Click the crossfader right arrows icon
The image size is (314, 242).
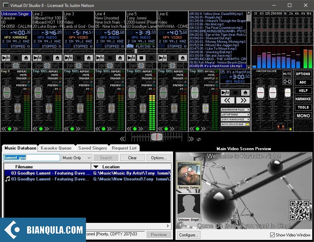191,139
